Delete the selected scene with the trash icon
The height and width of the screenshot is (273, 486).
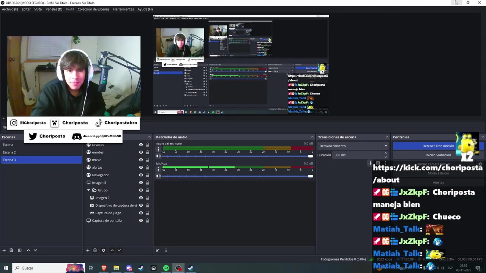(11, 250)
